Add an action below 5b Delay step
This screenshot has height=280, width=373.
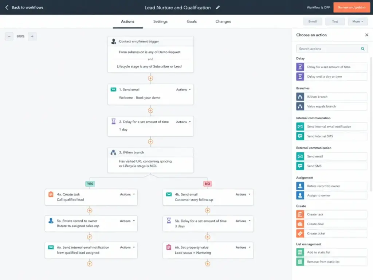pos(207,237)
